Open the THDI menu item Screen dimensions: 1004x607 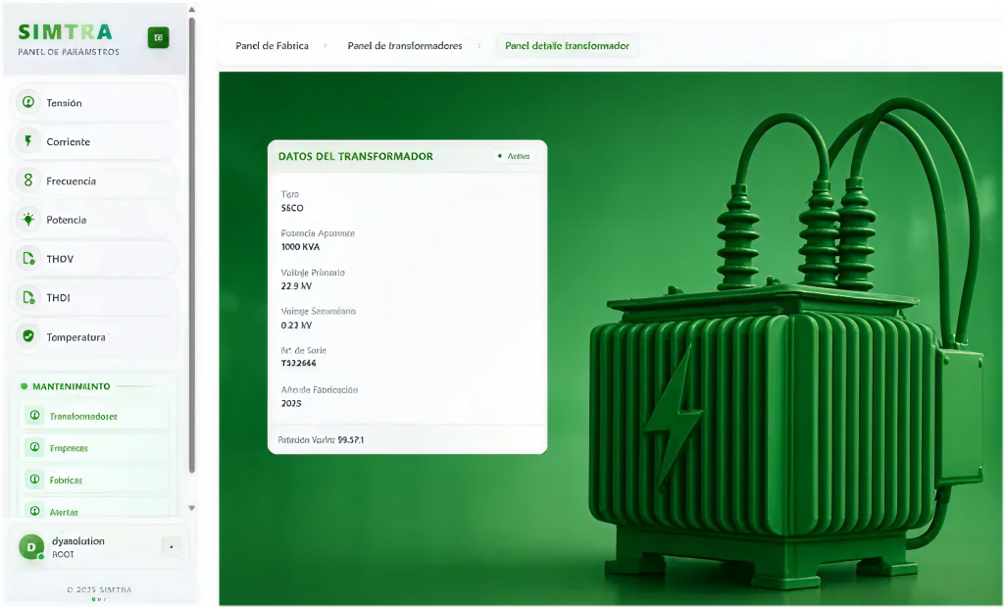(x=93, y=298)
